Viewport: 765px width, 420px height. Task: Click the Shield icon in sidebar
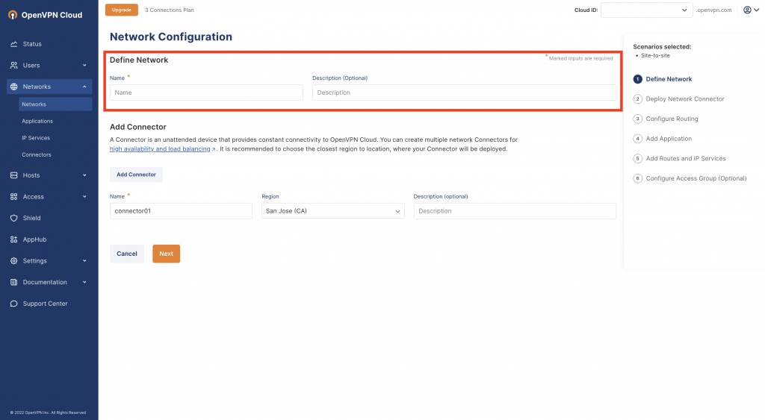point(13,219)
